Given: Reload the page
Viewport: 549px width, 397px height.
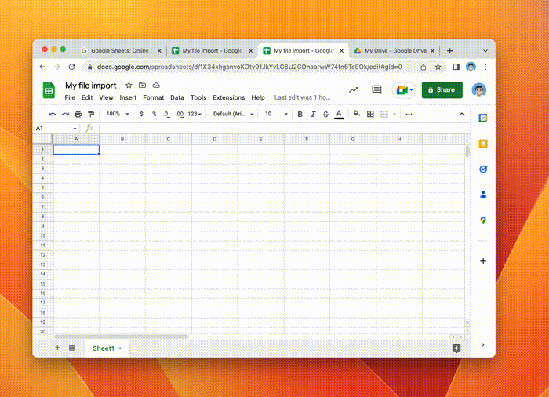Looking at the screenshot, I should point(72,67).
